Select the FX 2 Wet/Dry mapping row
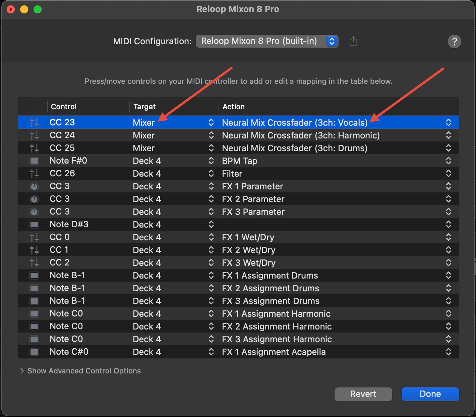The width and height of the screenshot is (476, 417). 238,250
